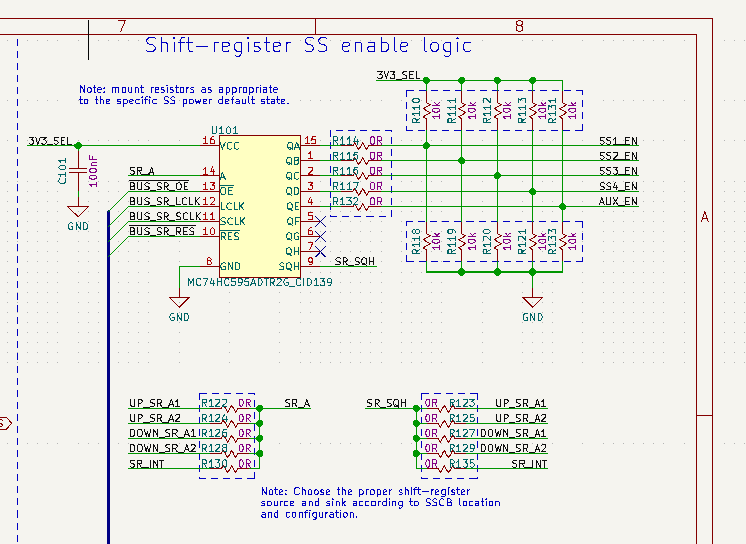
Task: Select the thick blue vertical bus line
Action: 108,377
